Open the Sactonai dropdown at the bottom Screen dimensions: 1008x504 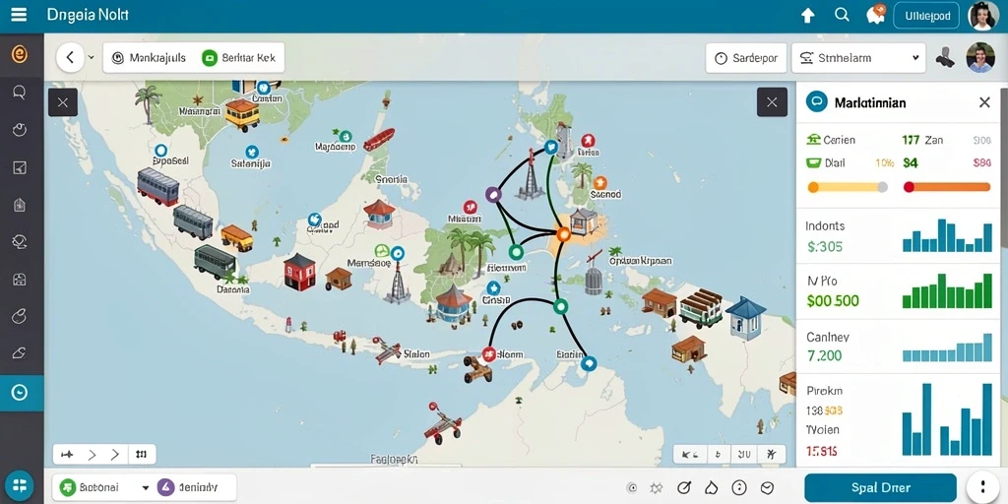coord(104,488)
